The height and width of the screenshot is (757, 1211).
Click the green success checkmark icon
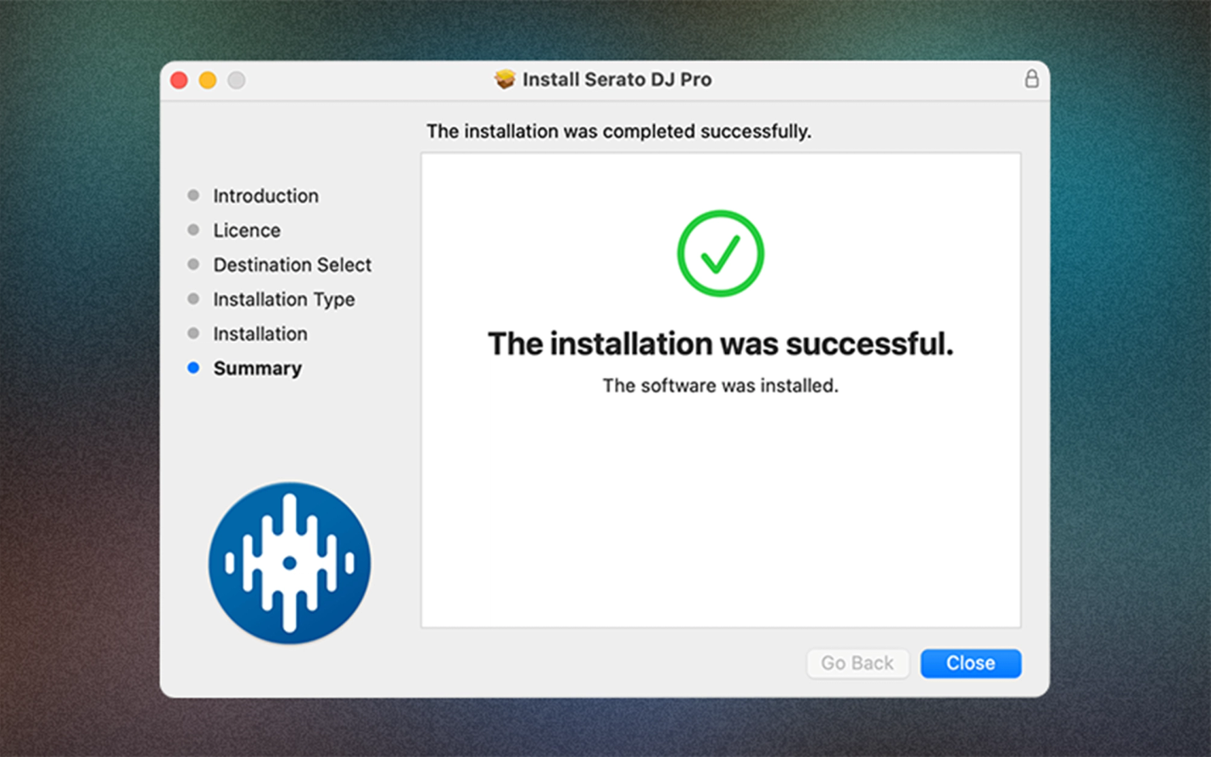click(x=719, y=252)
